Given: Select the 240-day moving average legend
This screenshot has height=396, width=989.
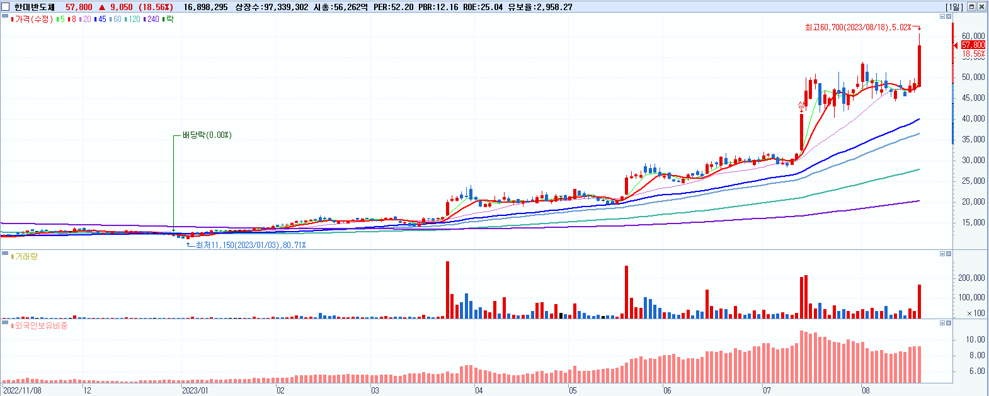Looking at the screenshot, I should (151, 20).
